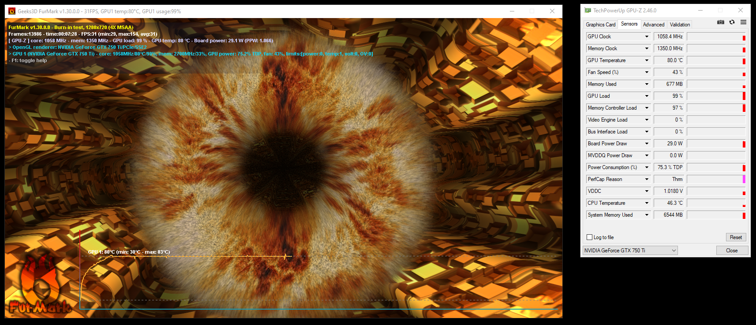Click the GPU Load 99 % value

pyautogui.click(x=669, y=96)
